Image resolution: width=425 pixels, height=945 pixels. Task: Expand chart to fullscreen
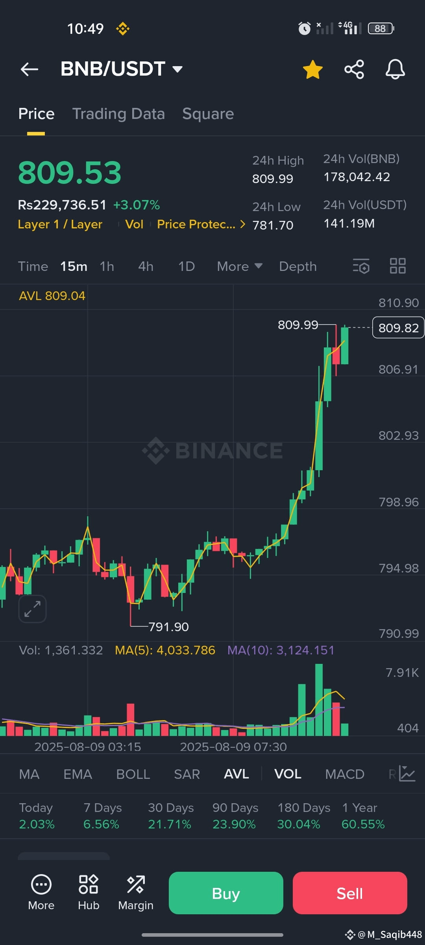[32, 609]
